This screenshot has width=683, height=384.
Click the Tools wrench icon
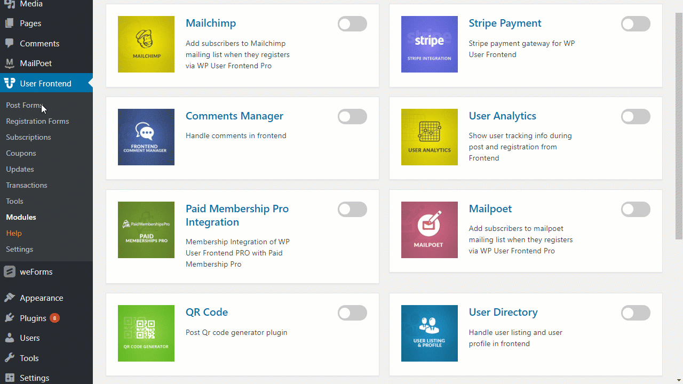[10, 358]
